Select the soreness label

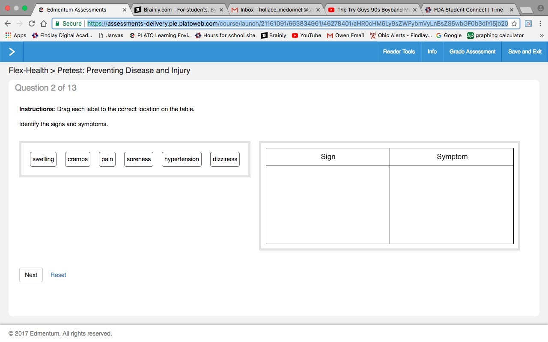[139, 159]
